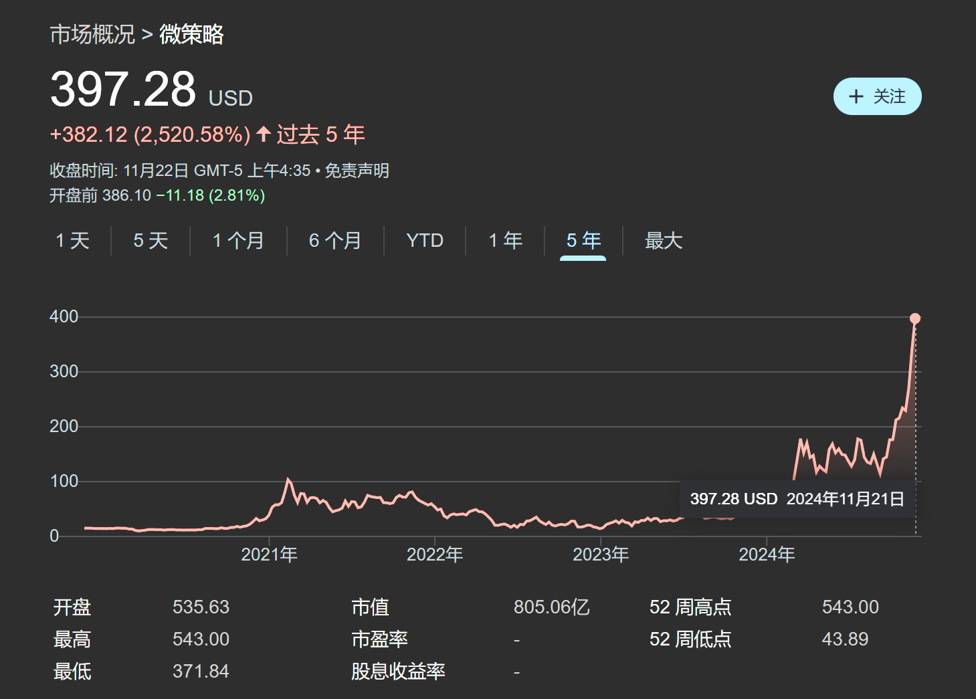Click the 股息收益率 label
This screenshot has width=976, height=699.
click(x=399, y=671)
